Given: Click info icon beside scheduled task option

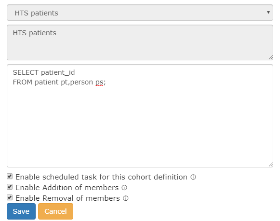Looking at the screenshot, I should pos(193,177).
